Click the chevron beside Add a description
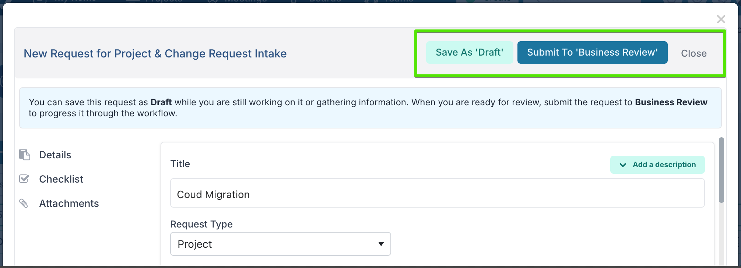The height and width of the screenshot is (268, 741). 623,165
